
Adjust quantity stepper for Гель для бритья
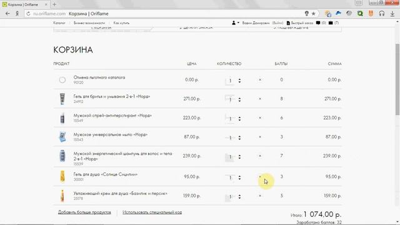click(x=239, y=100)
